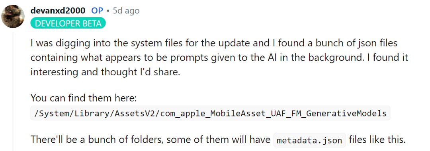Select the phrase "some of them will have"
The width and height of the screenshot is (430, 151).
tap(219, 140)
